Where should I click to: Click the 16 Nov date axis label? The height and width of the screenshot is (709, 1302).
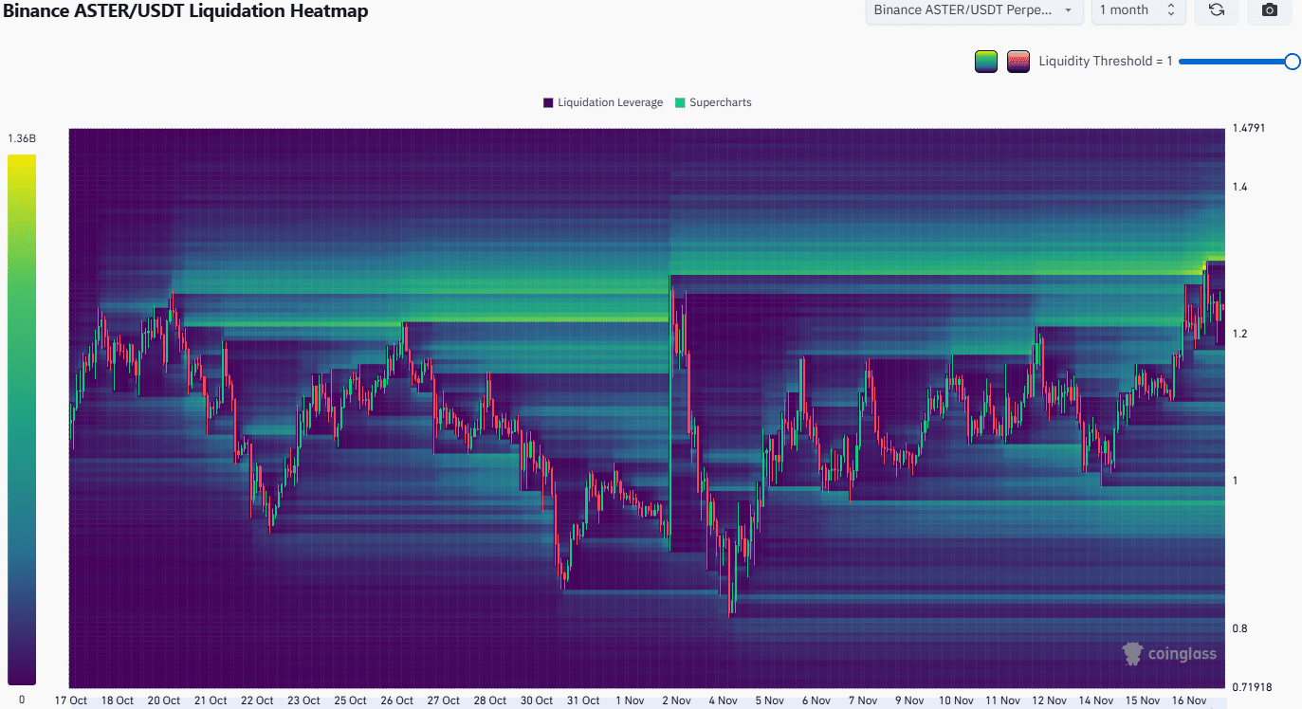(1189, 701)
